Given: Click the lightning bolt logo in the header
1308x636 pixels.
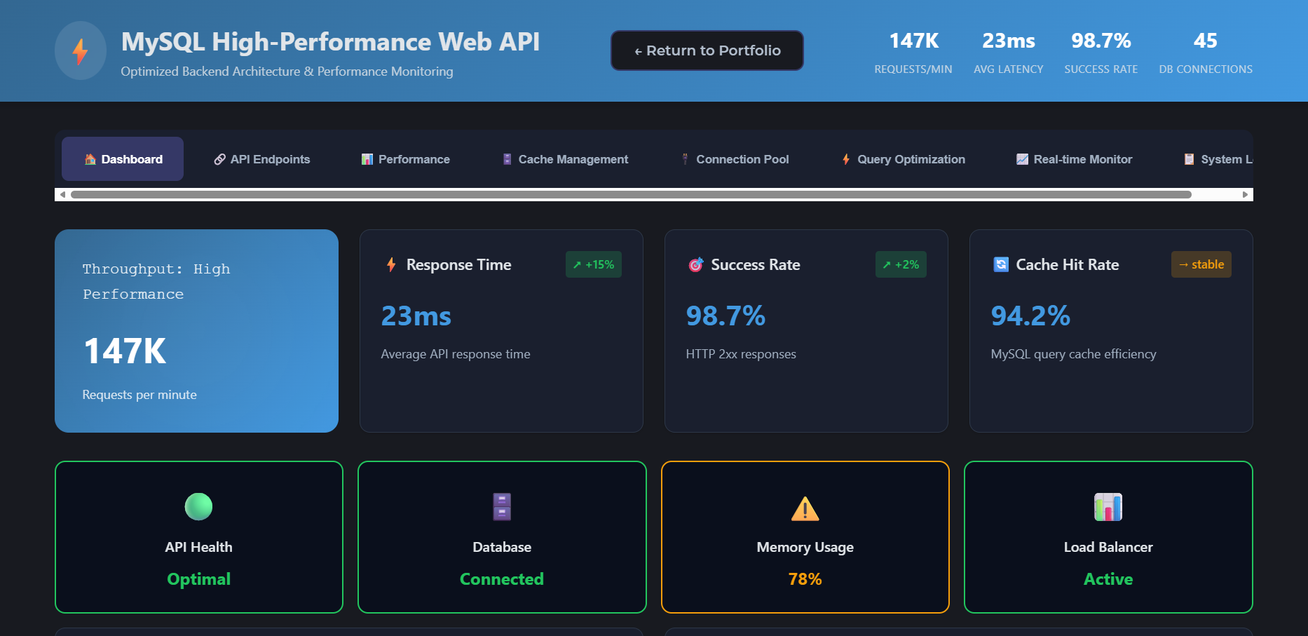Looking at the screenshot, I should tap(80, 50).
